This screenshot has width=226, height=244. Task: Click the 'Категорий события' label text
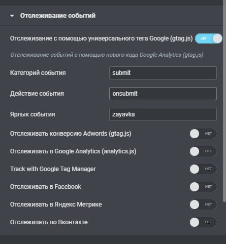pyautogui.click(x=38, y=73)
